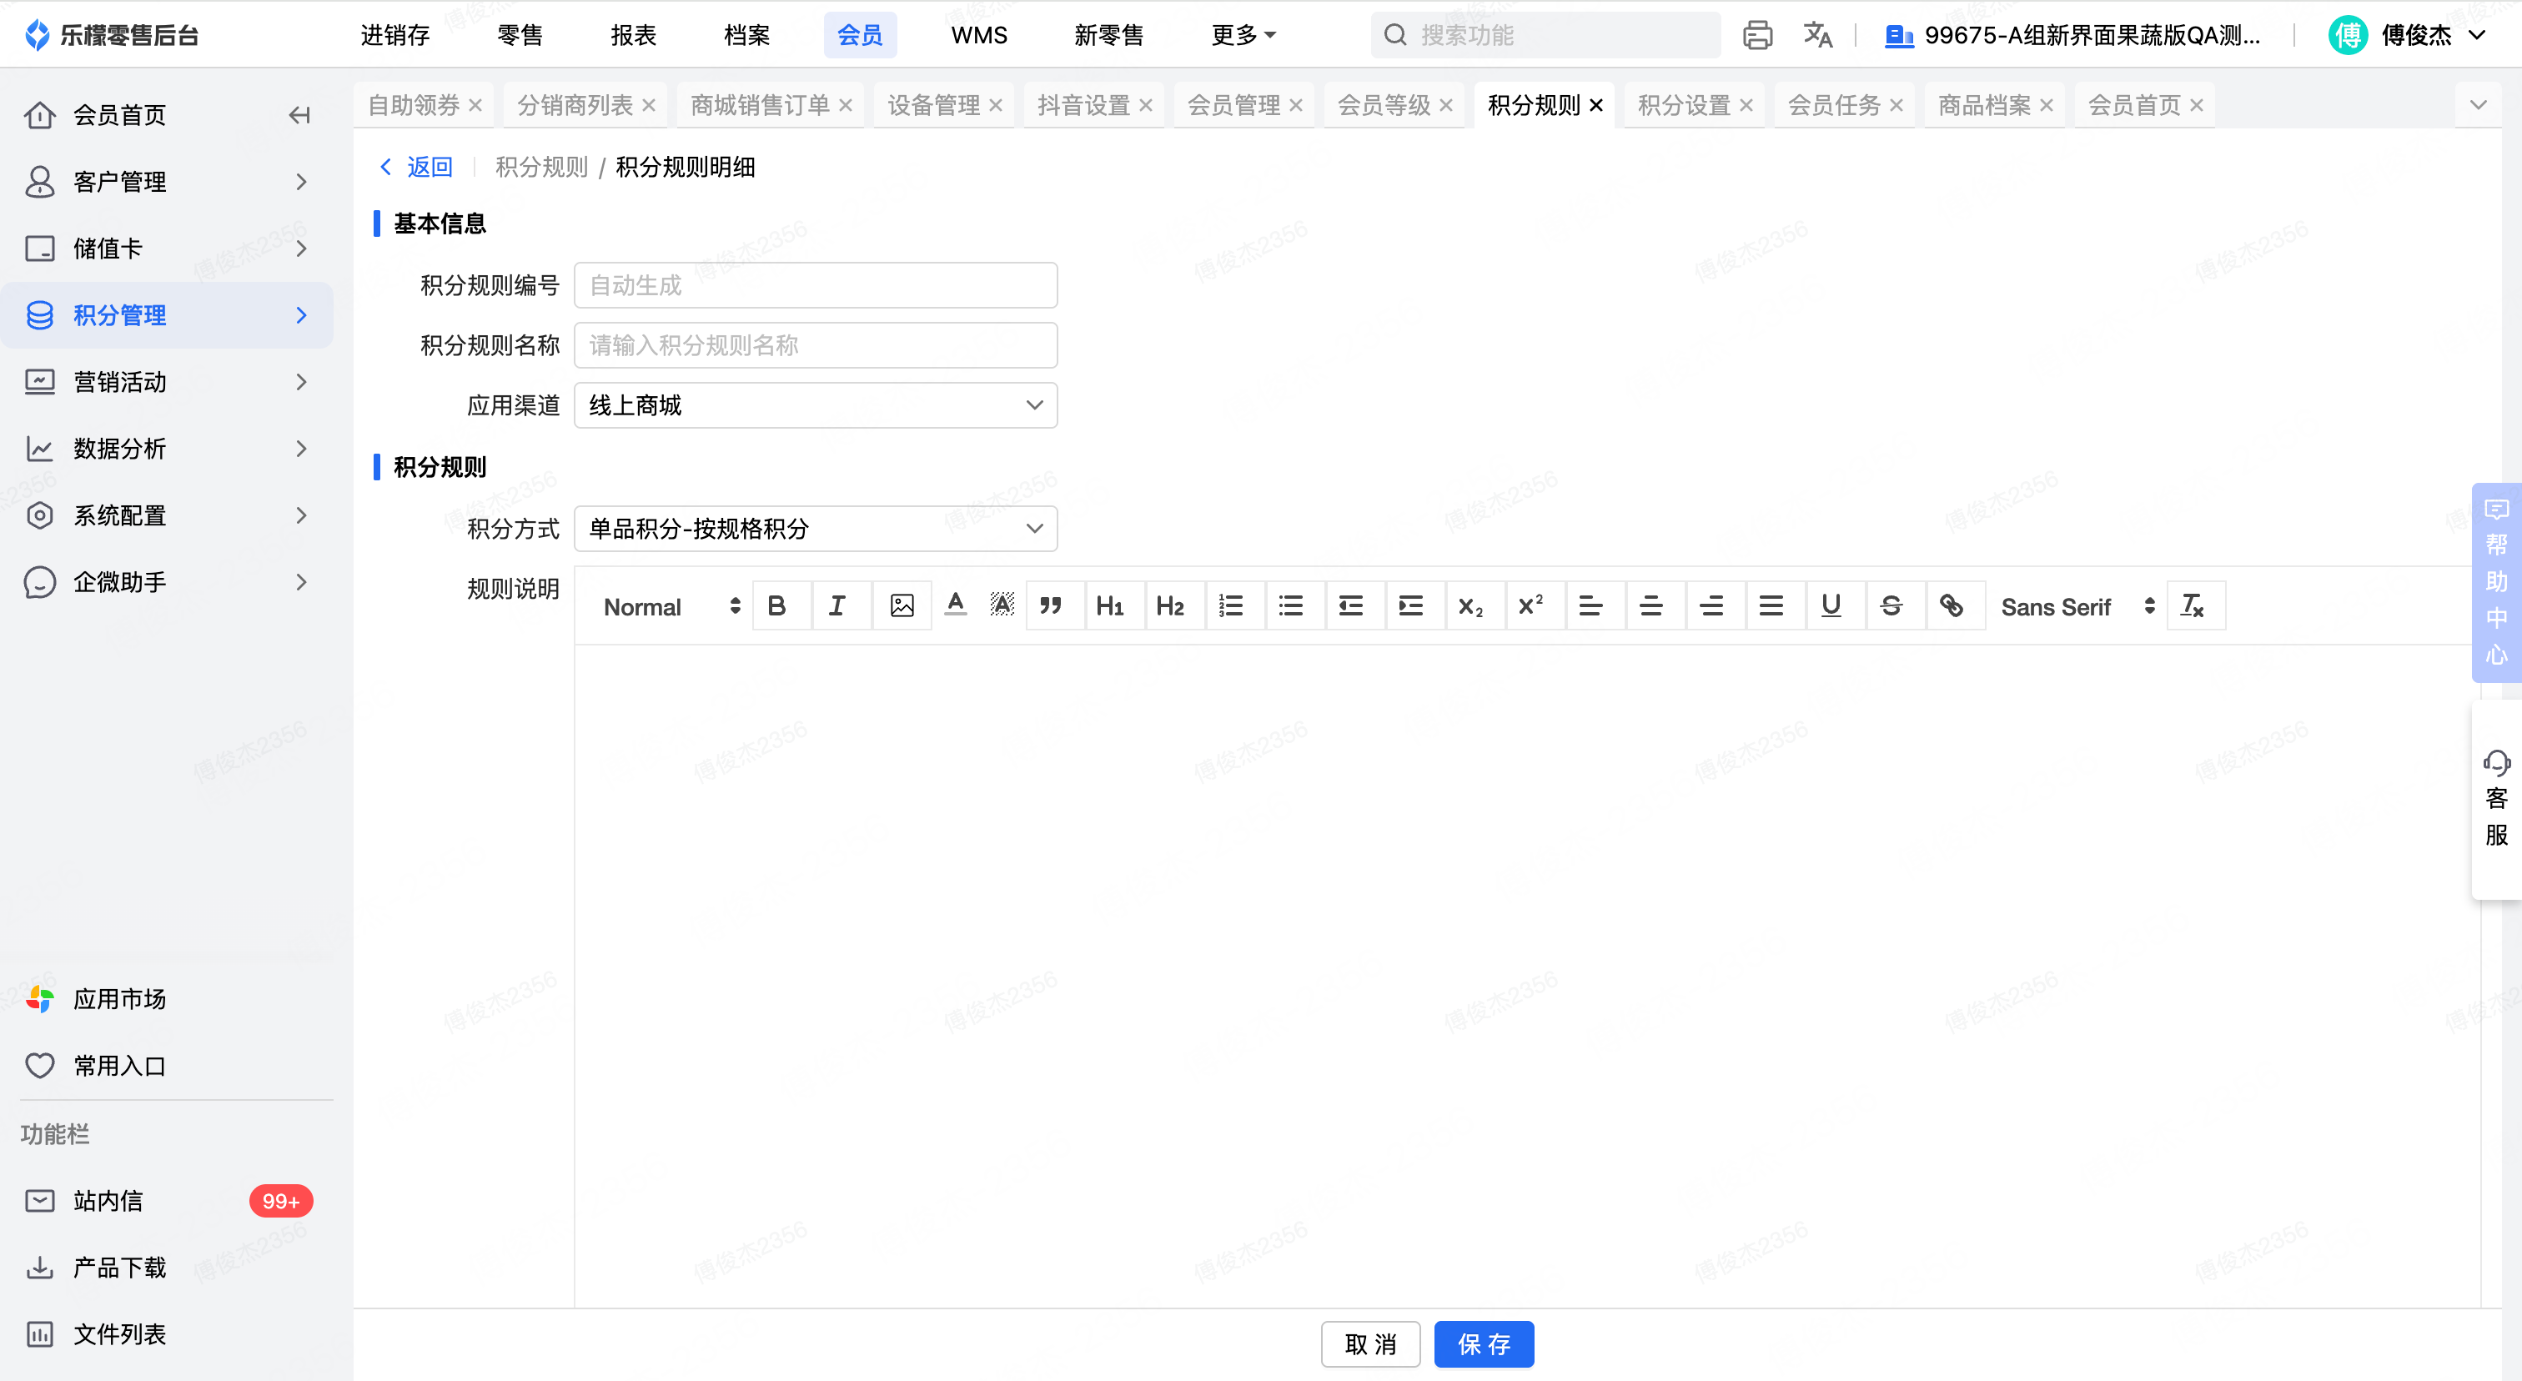Clear text formatting in editor
The image size is (2522, 1381).
pos(2193,605)
